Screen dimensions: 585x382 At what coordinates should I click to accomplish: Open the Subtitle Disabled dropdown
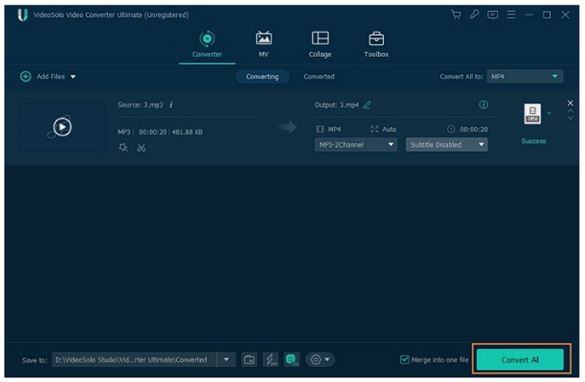pos(447,145)
